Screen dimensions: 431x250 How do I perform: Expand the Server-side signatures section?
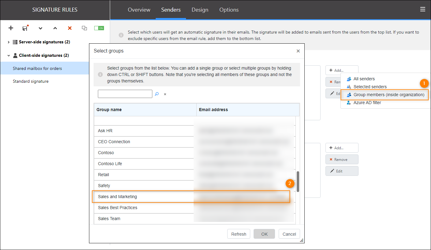(x=8, y=42)
